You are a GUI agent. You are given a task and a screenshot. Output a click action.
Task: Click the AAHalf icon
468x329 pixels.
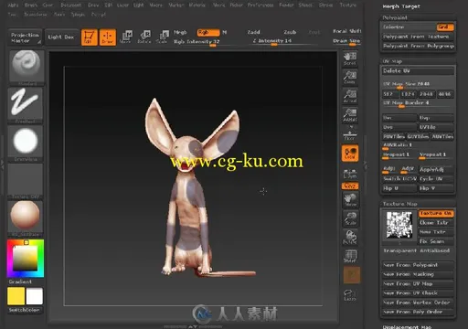(350, 115)
